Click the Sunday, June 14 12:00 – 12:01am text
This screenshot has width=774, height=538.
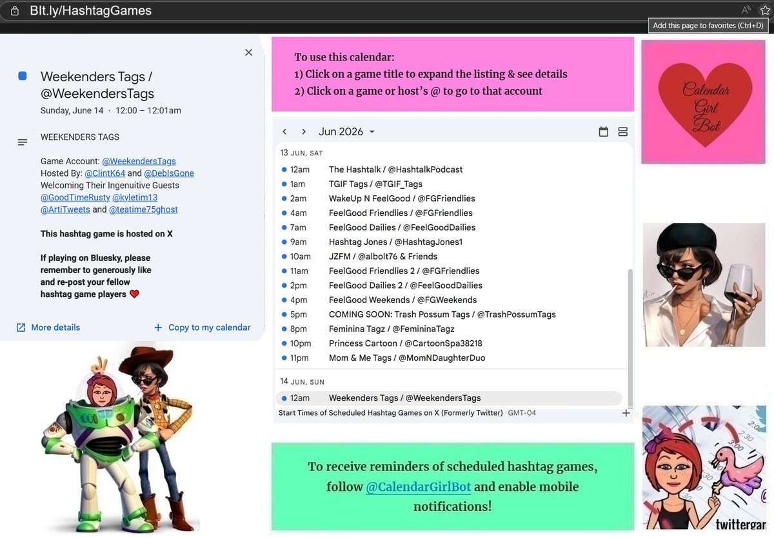pos(111,110)
